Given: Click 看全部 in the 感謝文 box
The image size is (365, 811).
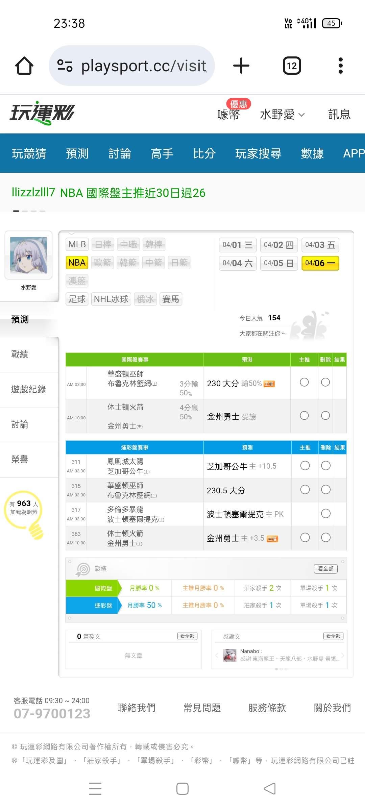Looking at the screenshot, I should coord(333,636).
